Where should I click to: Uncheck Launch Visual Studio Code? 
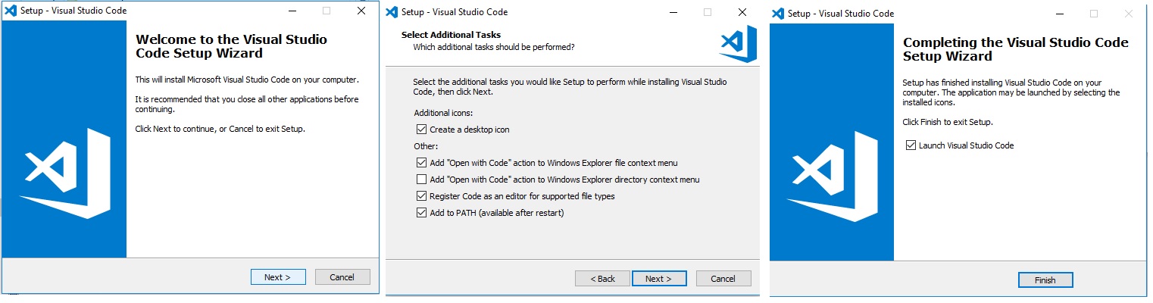911,145
